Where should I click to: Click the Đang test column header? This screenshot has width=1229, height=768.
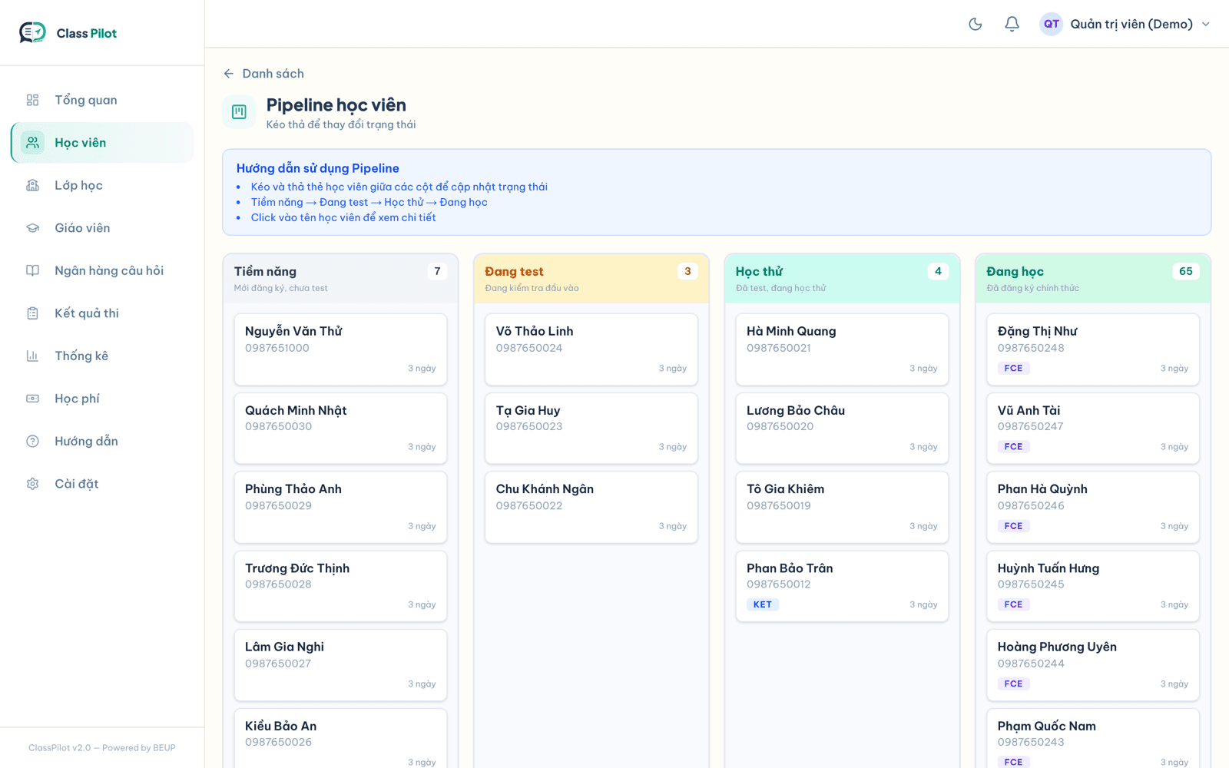591,278
